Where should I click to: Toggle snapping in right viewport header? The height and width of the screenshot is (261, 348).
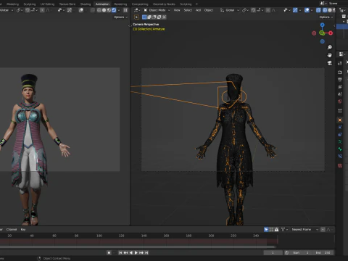pyautogui.click(x=253, y=10)
